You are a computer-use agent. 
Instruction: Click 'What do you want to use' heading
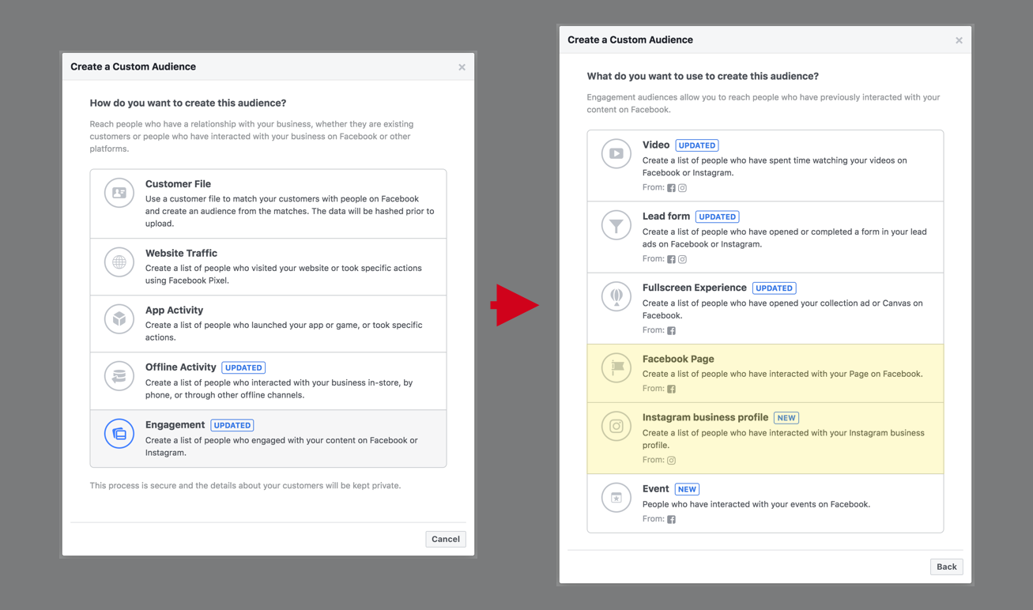tap(703, 77)
